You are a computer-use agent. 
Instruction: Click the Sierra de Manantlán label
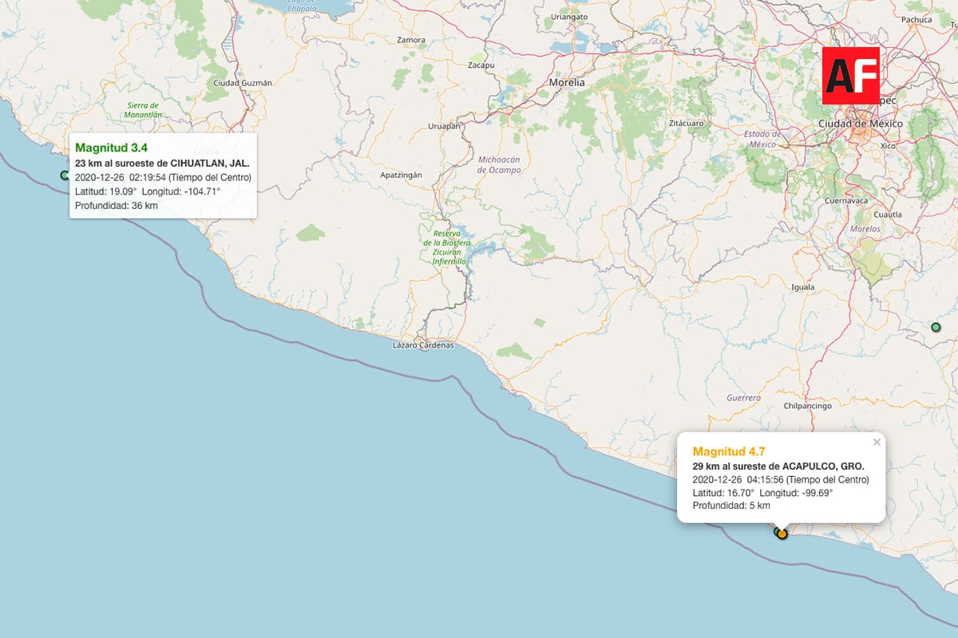[x=144, y=110]
